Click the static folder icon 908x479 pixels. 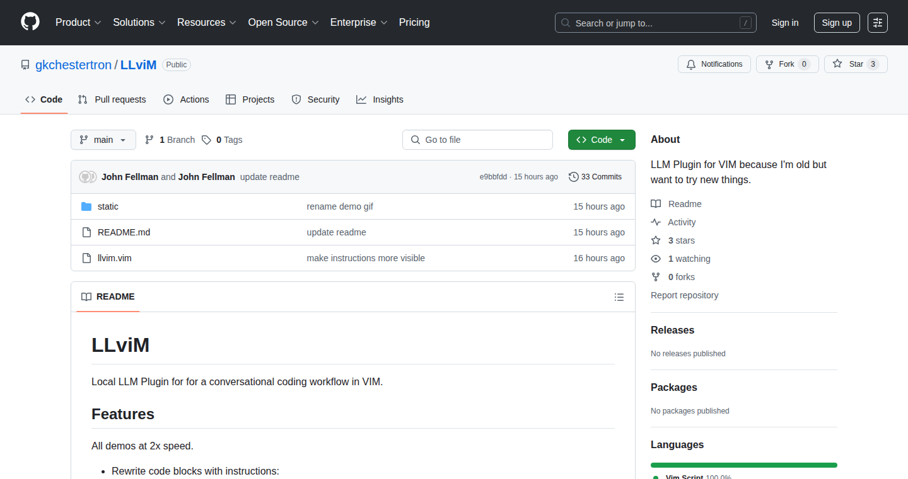[86, 206]
